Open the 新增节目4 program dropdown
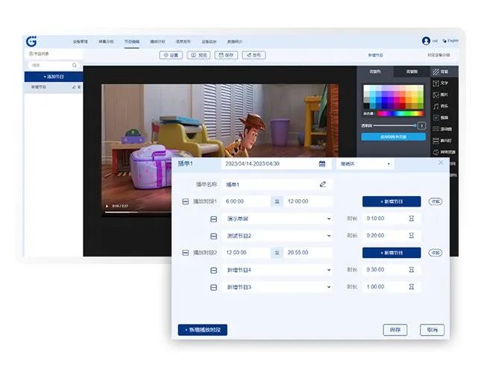Screen dimensions: 481x370 point(277,270)
